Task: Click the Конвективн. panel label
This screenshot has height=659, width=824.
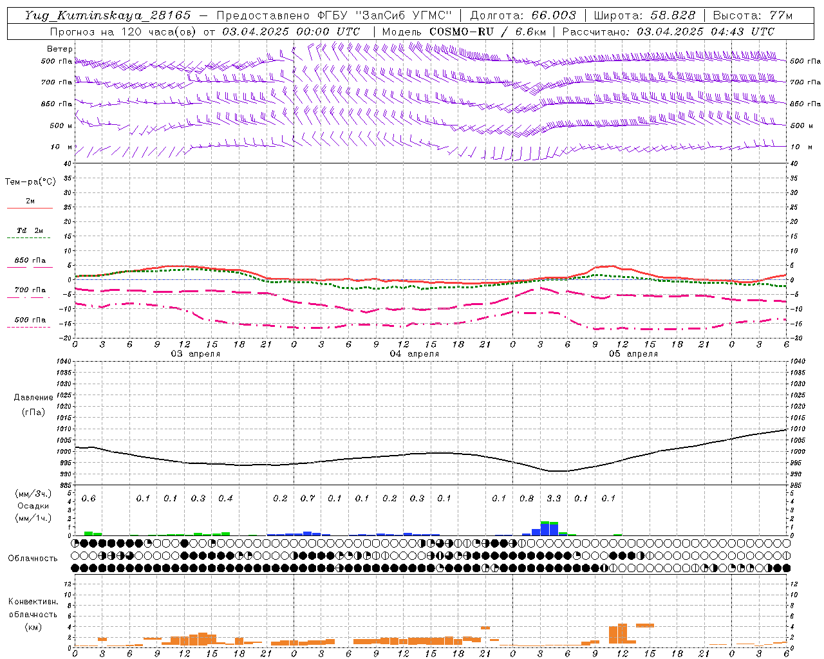Action: (33, 602)
